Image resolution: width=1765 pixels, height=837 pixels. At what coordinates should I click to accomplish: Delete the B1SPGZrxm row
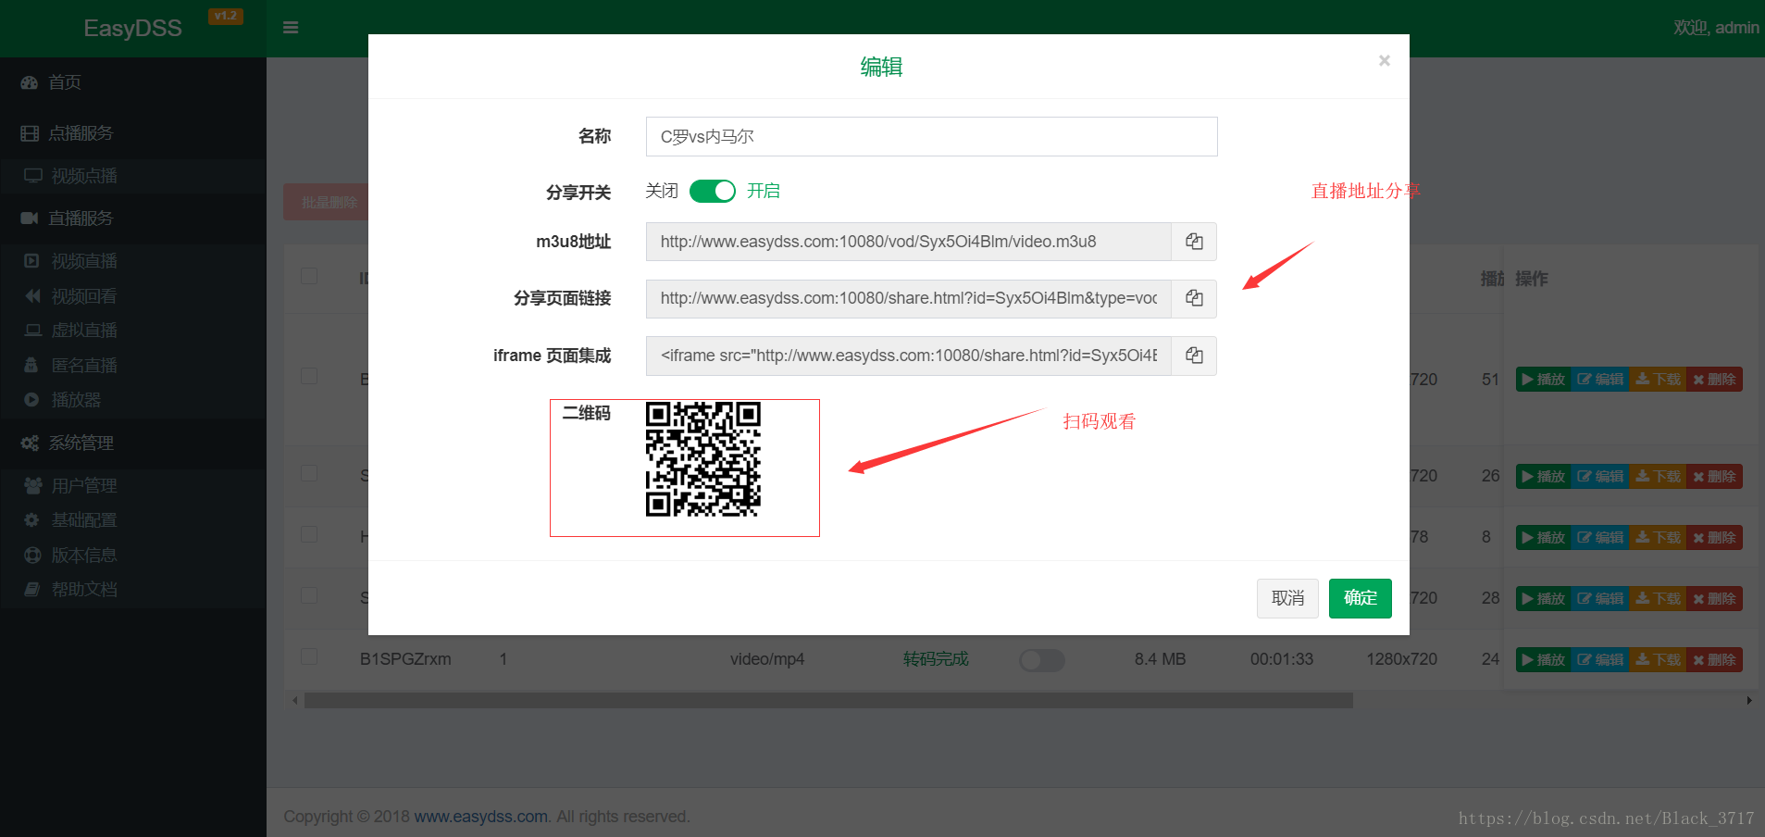click(x=1714, y=660)
